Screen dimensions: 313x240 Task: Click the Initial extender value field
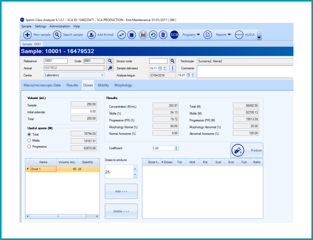pyautogui.click(x=84, y=111)
